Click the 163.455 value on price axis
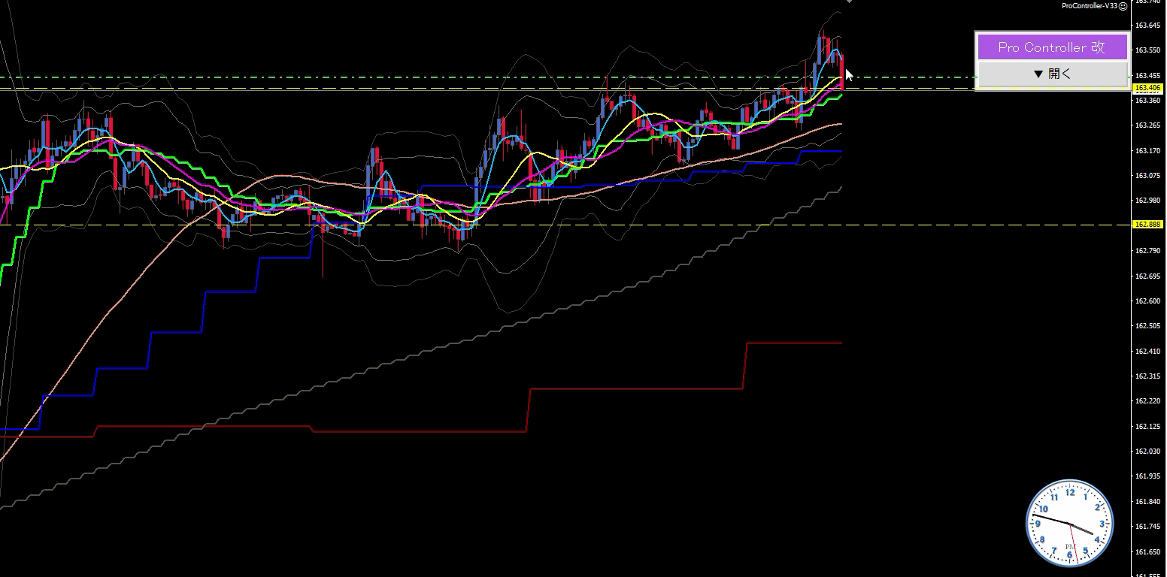The width and height of the screenshot is (1167, 577). [1147, 76]
